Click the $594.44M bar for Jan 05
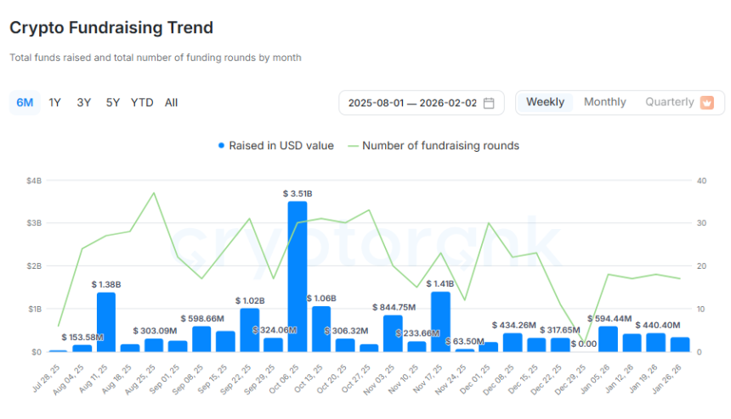 (x=608, y=338)
